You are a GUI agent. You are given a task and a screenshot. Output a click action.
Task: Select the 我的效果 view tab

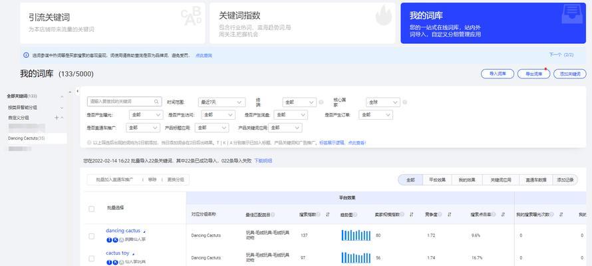(467, 180)
